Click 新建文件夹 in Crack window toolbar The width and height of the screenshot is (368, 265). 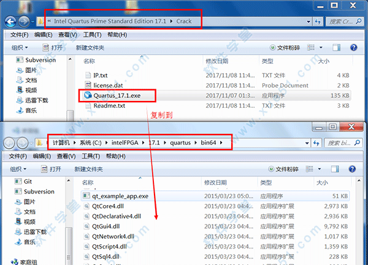(90, 48)
